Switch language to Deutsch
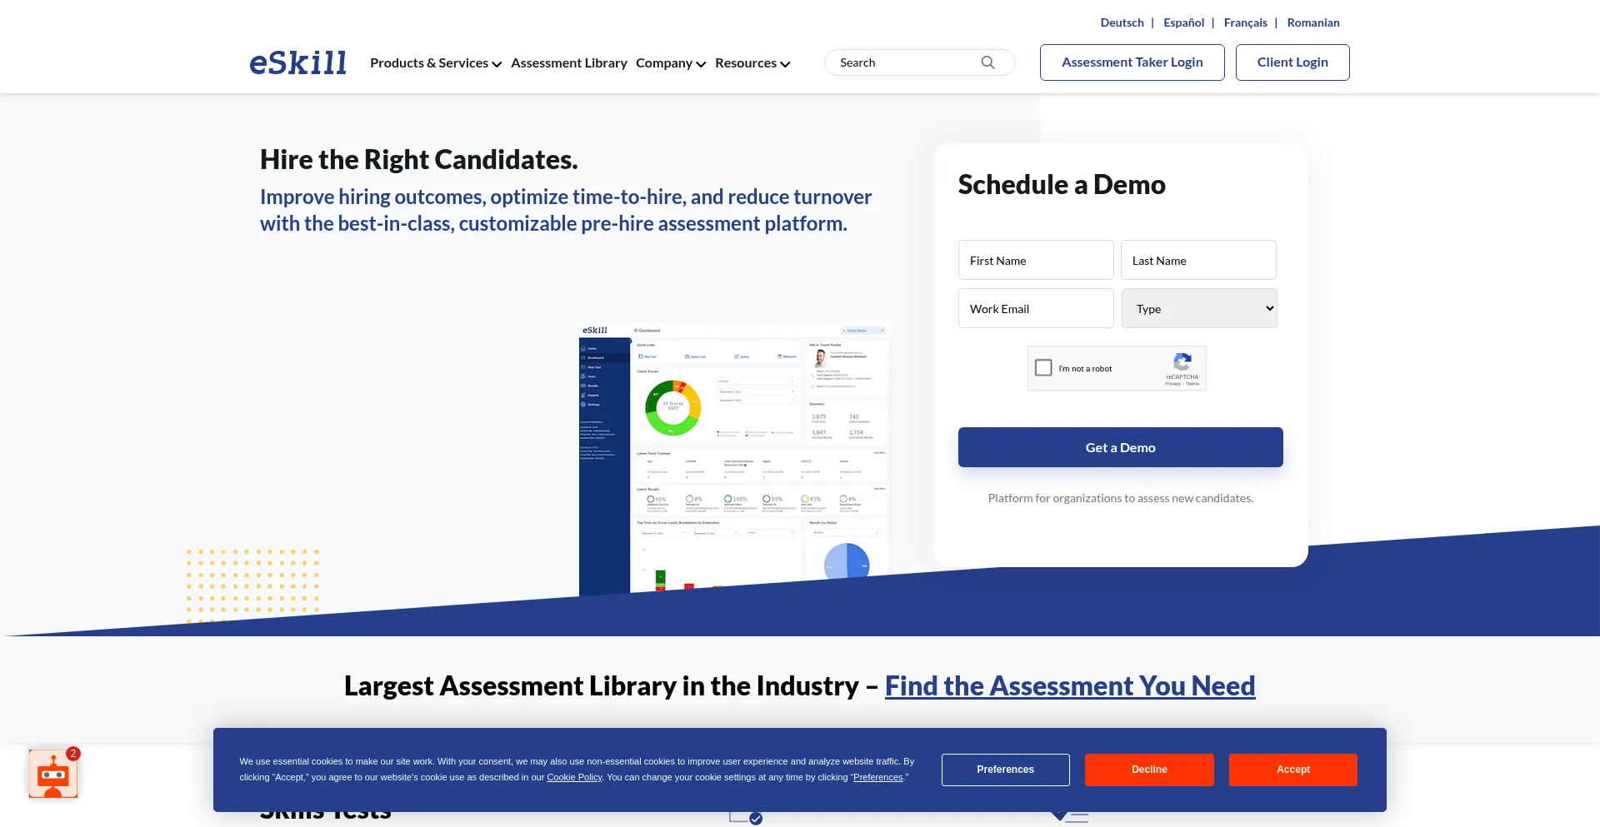Screen dimensions: 1600x827 click(1122, 22)
